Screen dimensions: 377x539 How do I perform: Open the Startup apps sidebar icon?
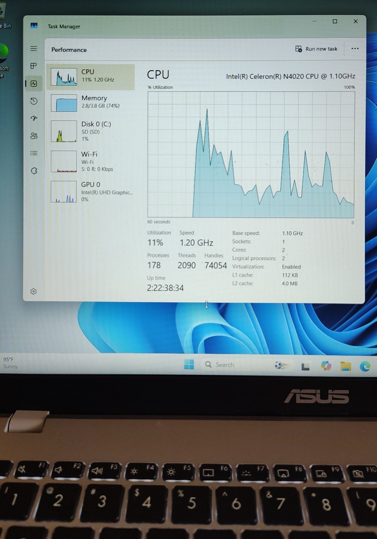34,118
